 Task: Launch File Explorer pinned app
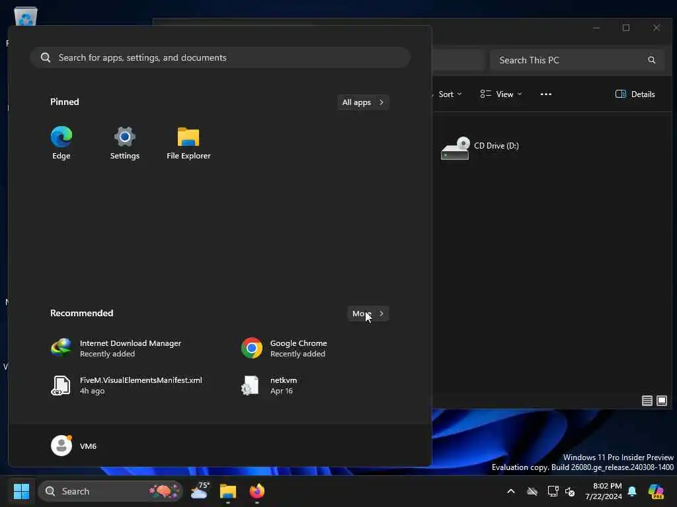click(x=188, y=143)
